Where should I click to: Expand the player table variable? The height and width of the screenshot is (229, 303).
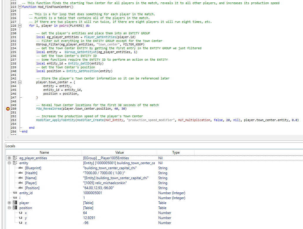coord(9,203)
